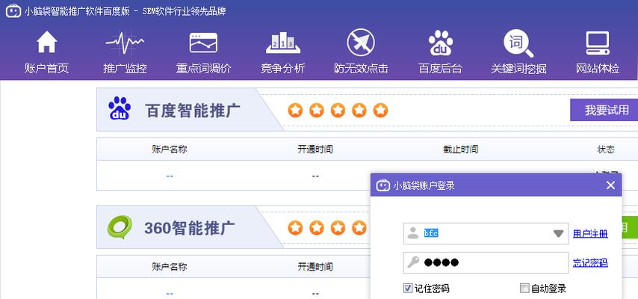
Task: Click 开通时间 header in Baidu table
Action: coord(315,149)
